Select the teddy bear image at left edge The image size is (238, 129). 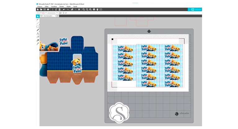click(49, 46)
